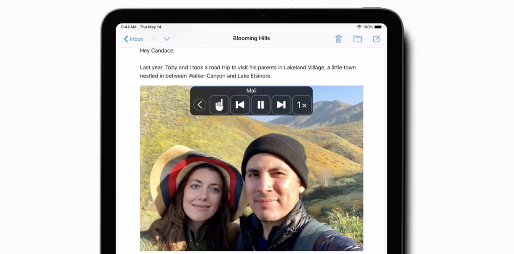Go to next message with down arrow
Screen dimensions: 514x254
167,39
